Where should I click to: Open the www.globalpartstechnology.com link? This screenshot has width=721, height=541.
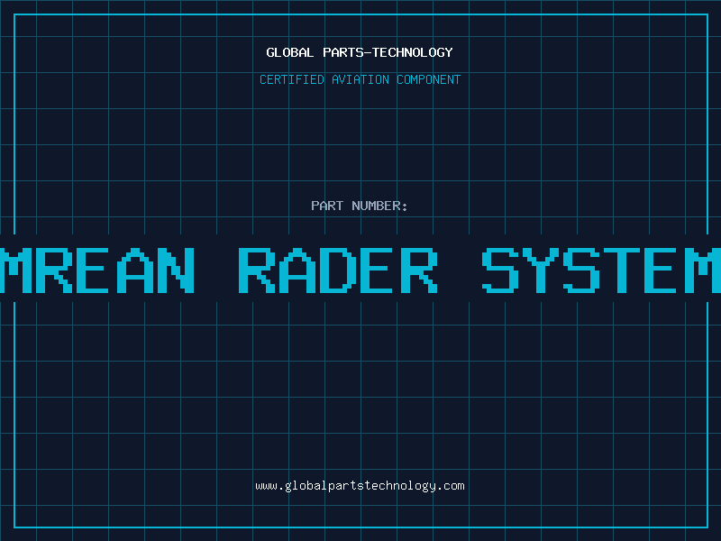(360, 486)
